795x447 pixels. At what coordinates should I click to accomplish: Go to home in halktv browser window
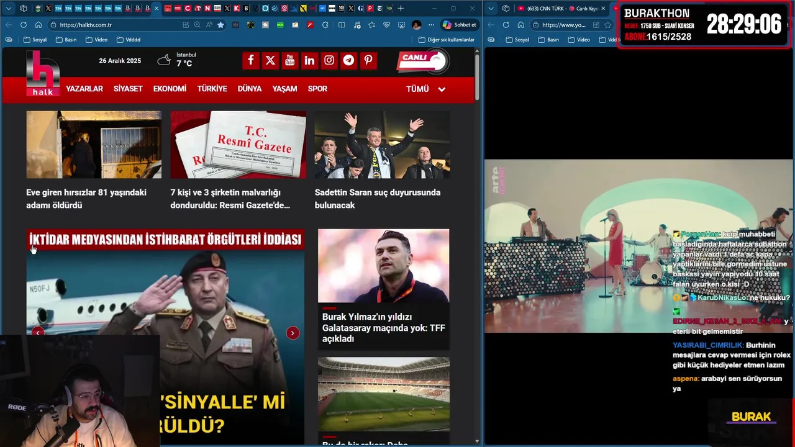[x=39, y=25]
